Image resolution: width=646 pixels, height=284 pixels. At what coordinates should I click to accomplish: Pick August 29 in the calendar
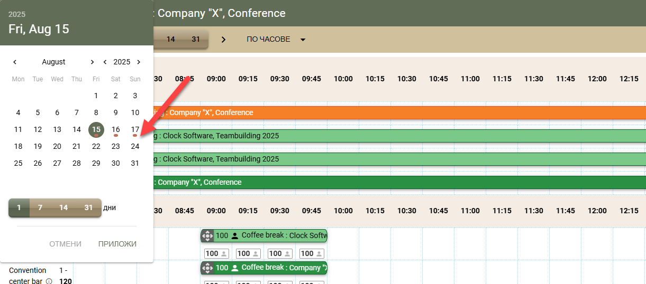tap(96, 163)
